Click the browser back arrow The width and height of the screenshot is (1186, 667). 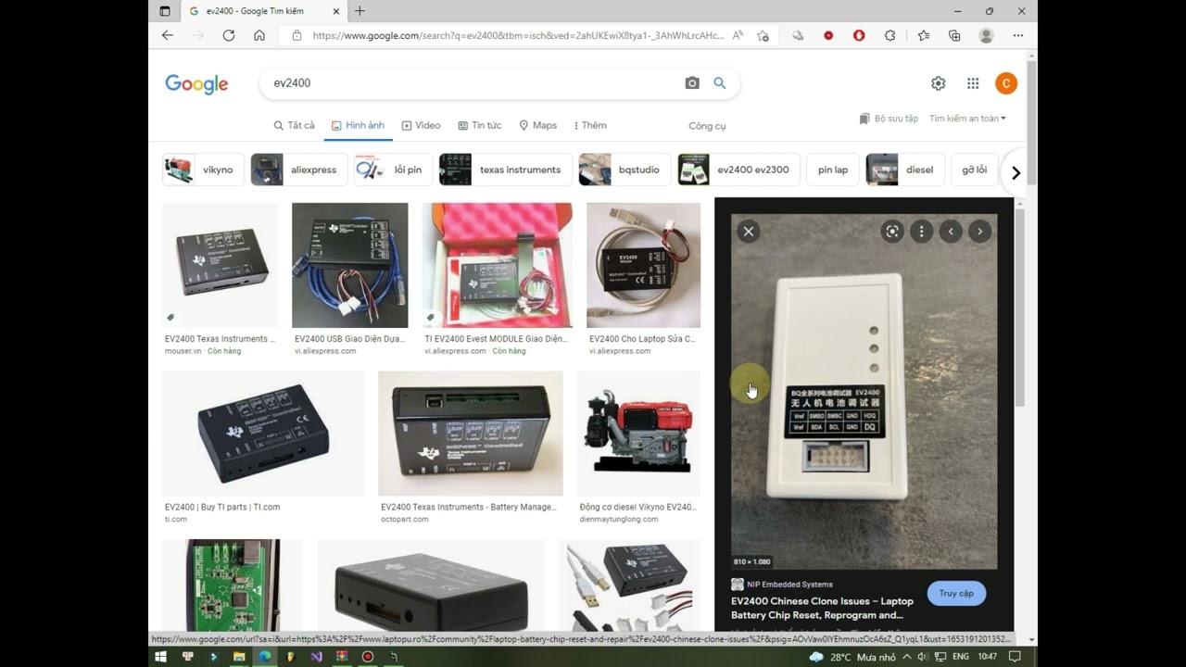(168, 35)
